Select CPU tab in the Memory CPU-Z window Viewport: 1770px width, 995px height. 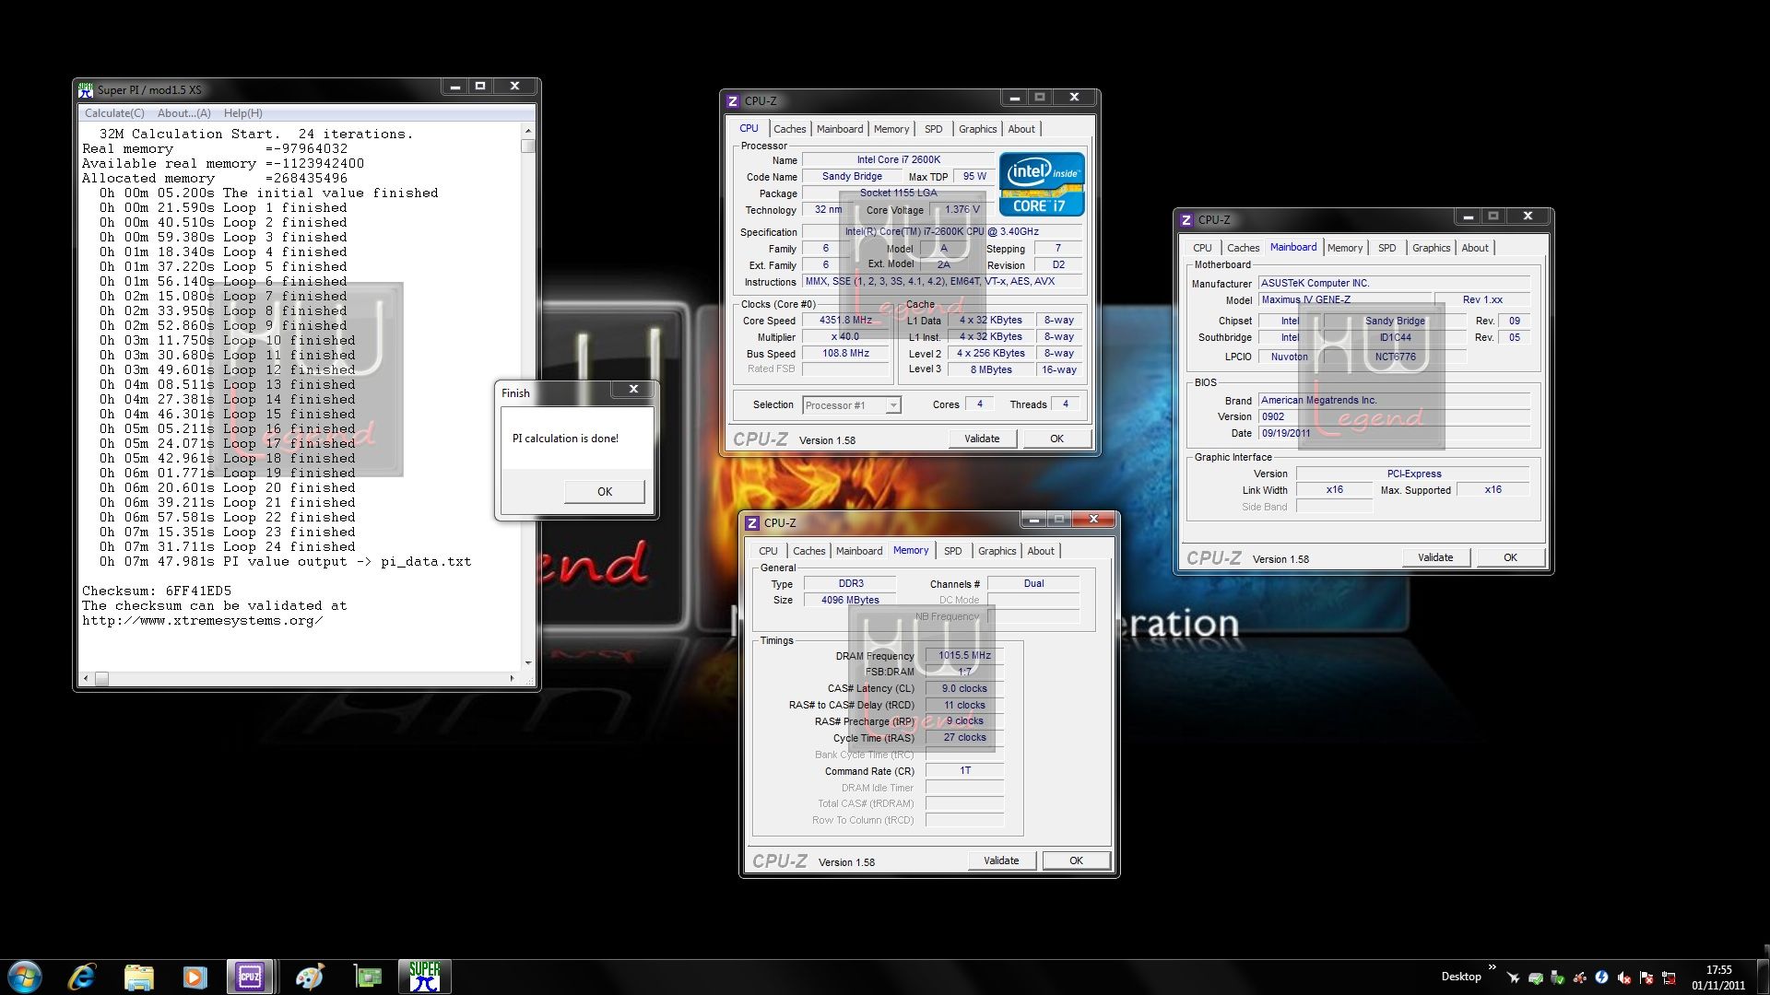pos(768,551)
